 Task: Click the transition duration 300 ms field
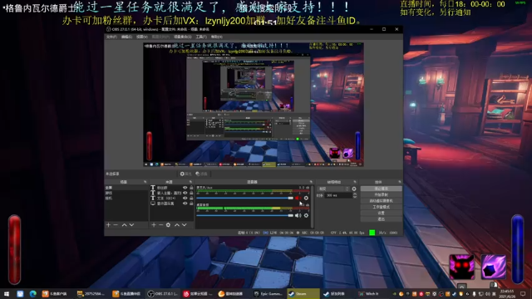(x=338, y=196)
